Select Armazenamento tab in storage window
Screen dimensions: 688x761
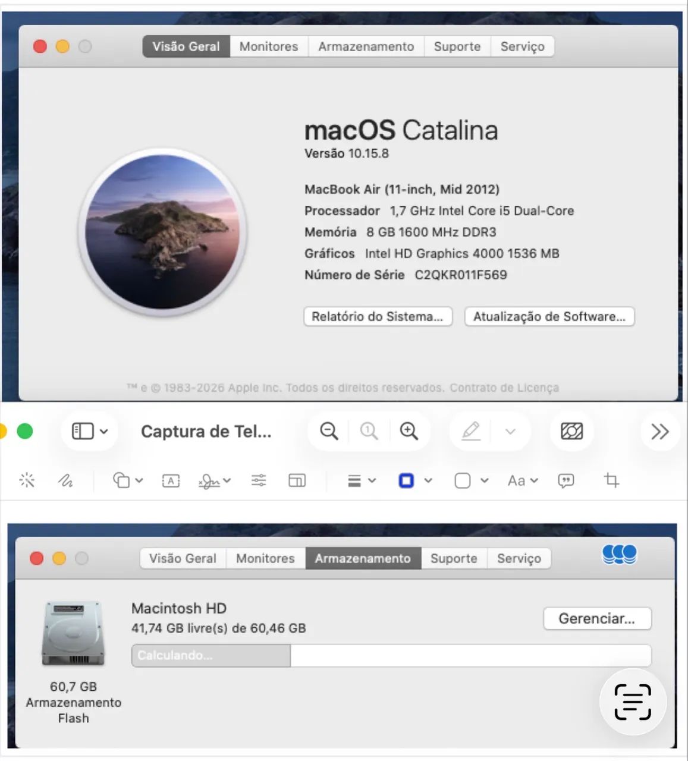point(363,558)
